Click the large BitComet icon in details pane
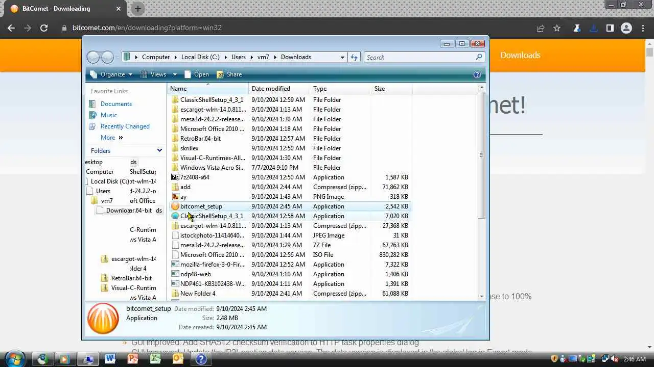This screenshot has height=367, width=654. [103, 319]
